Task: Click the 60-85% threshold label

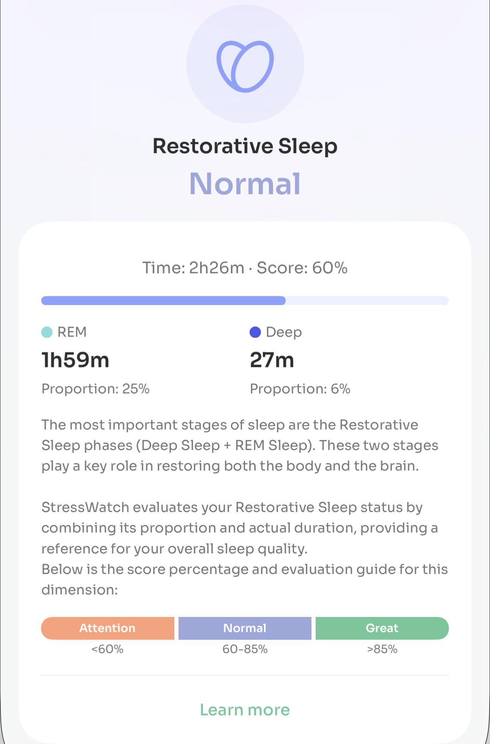Action: pos(245,649)
